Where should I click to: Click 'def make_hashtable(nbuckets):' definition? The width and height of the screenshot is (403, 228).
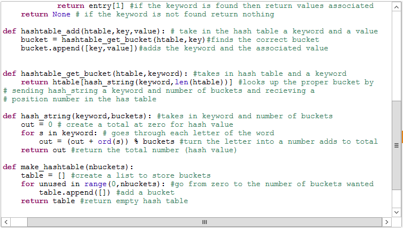tap(68, 167)
